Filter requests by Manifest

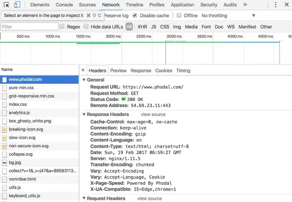[x=247, y=27]
